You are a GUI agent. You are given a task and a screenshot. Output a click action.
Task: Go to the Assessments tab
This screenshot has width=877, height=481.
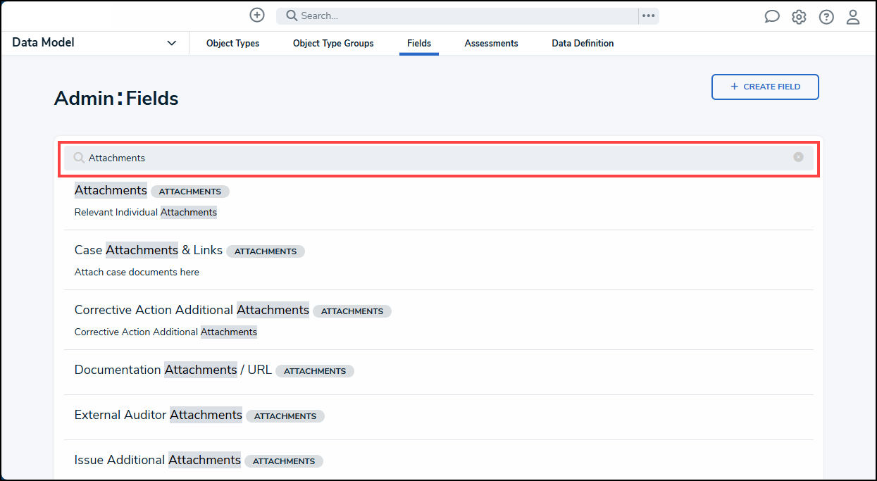point(491,44)
